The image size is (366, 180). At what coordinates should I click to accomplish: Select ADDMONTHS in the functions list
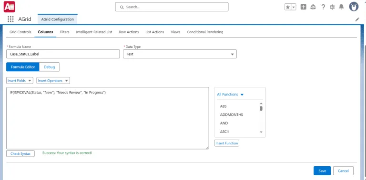pyautogui.click(x=232, y=115)
